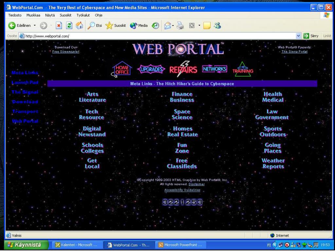Open the Media globe button

point(139,25)
